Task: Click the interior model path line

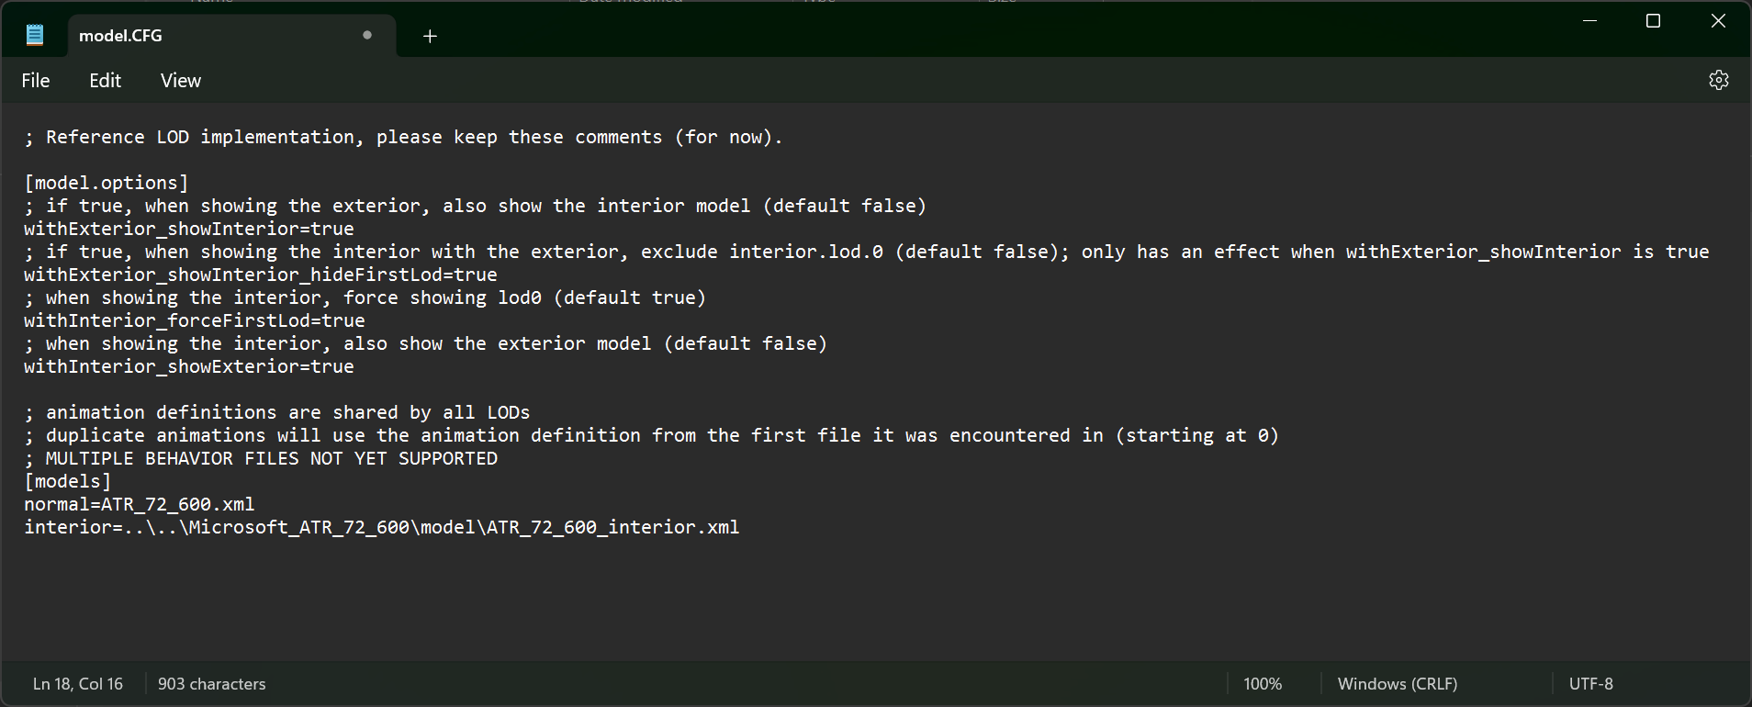Action: click(381, 527)
